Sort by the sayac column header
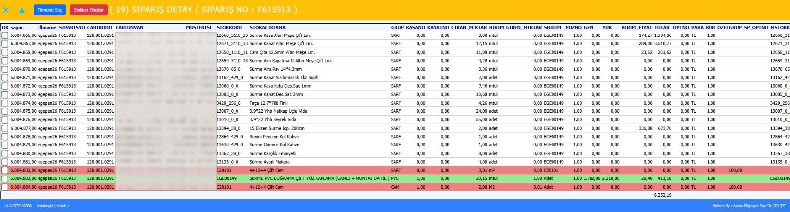The image size is (790, 212). [17, 28]
